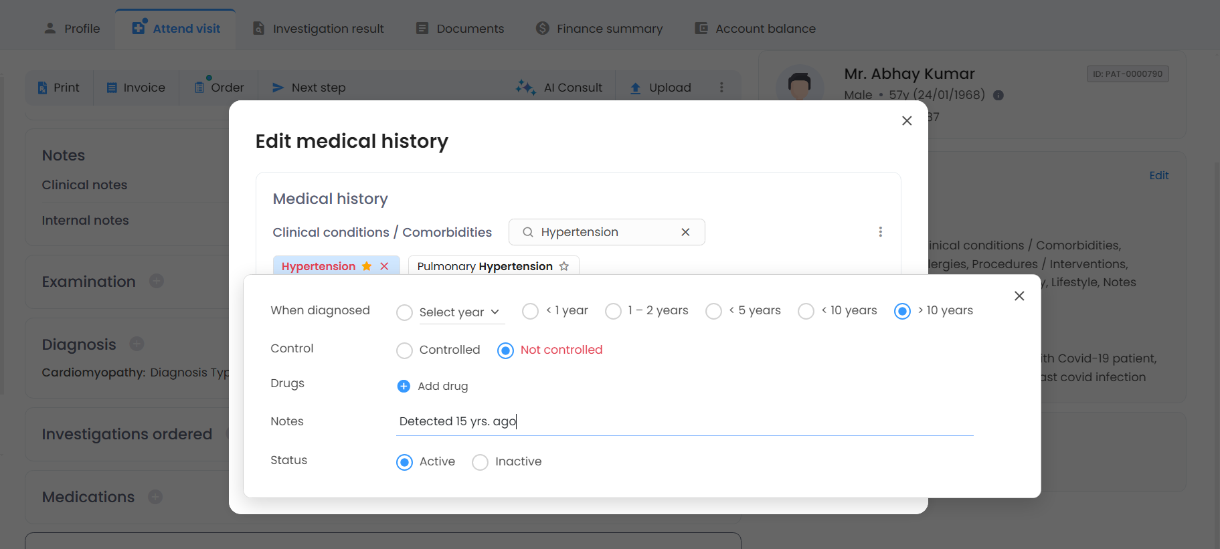This screenshot has width=1220, height=549.
Task: Set status to Inactive
Action: [x=480, y=462]
